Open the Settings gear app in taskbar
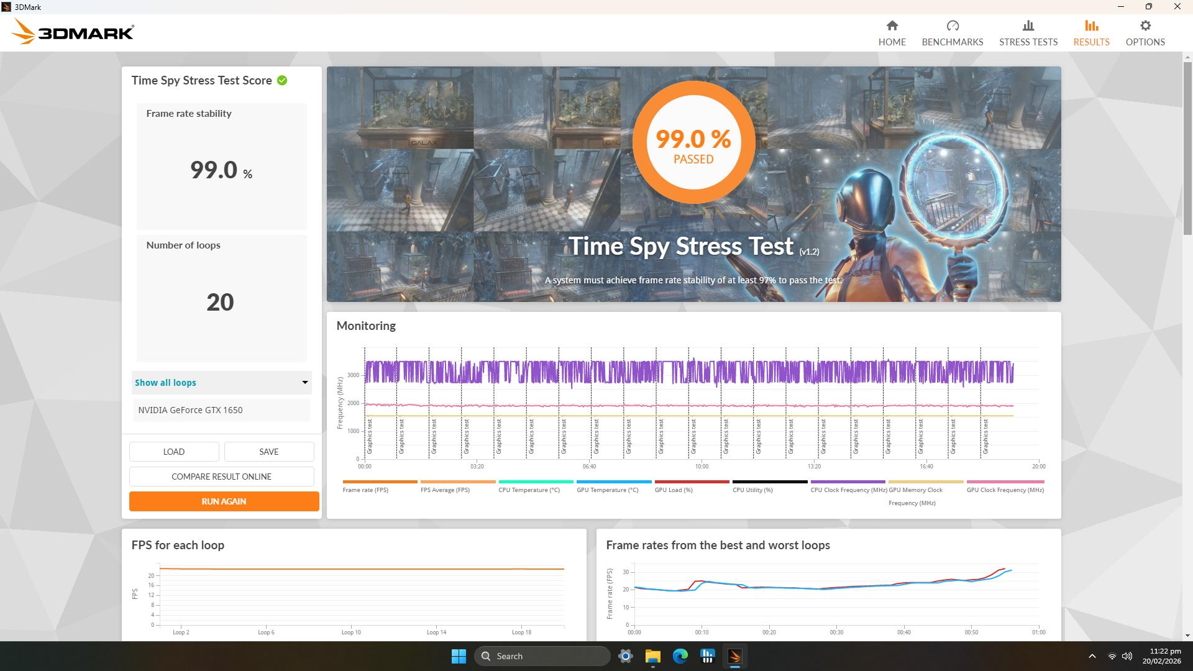This screenshot has height=671, width=1193. (x=625, y=656)
